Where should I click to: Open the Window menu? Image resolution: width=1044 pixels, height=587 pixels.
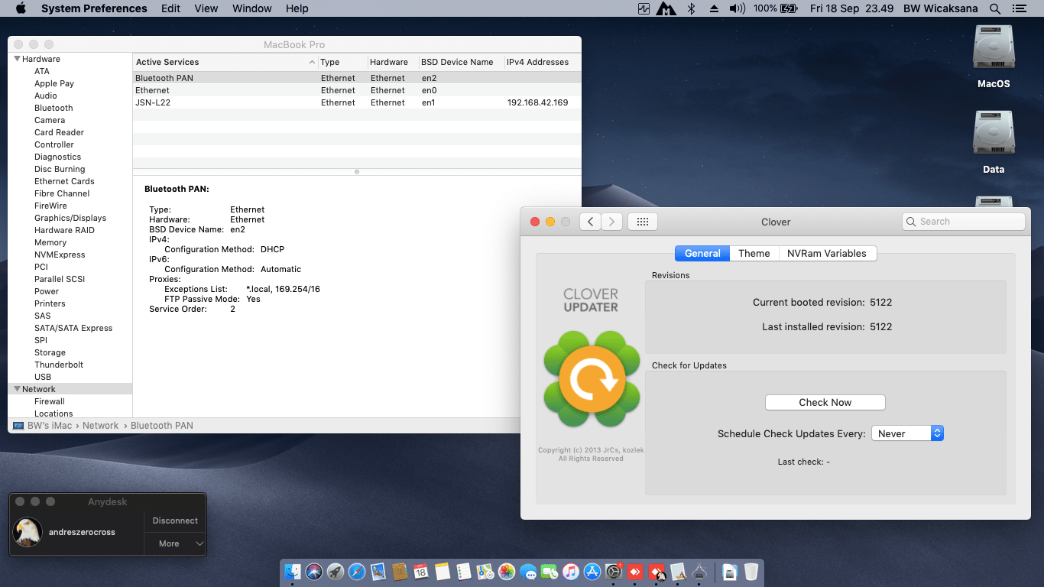point(251,8)
